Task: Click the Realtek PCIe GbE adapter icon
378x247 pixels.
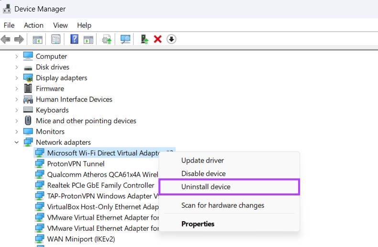Action: pos(39,185)
